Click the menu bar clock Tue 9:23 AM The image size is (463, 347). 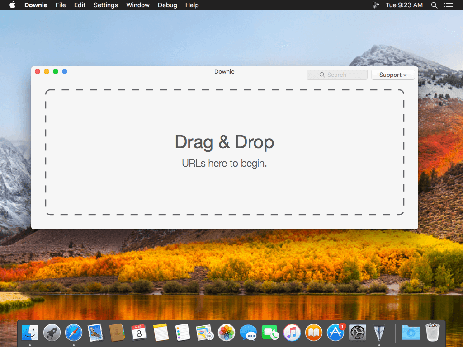(404, 5)
